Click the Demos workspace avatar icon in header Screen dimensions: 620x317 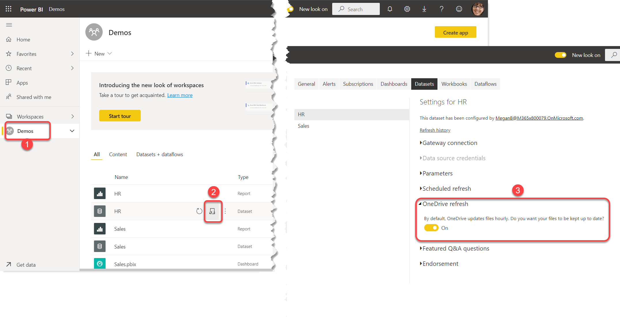click(94, 32)
